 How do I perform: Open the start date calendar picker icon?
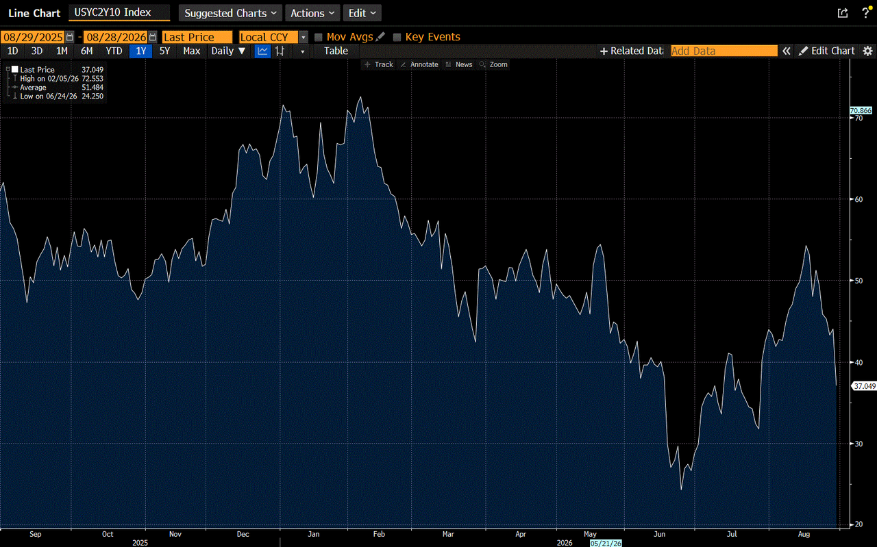click(70, 37)
